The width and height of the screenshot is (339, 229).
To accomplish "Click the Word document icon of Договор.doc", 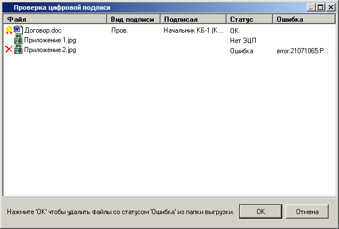I will click(18, 30).
